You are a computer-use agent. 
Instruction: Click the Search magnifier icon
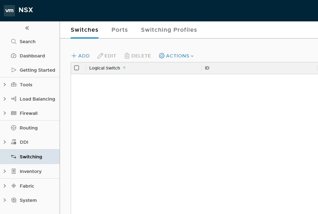tap(14, 41)
